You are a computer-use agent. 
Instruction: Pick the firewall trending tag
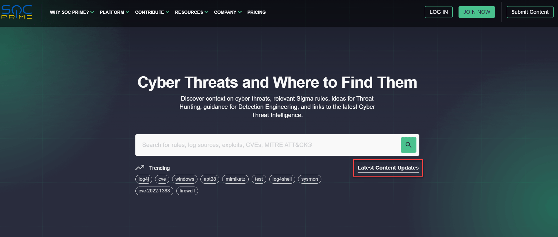click(x=187, y=191)
